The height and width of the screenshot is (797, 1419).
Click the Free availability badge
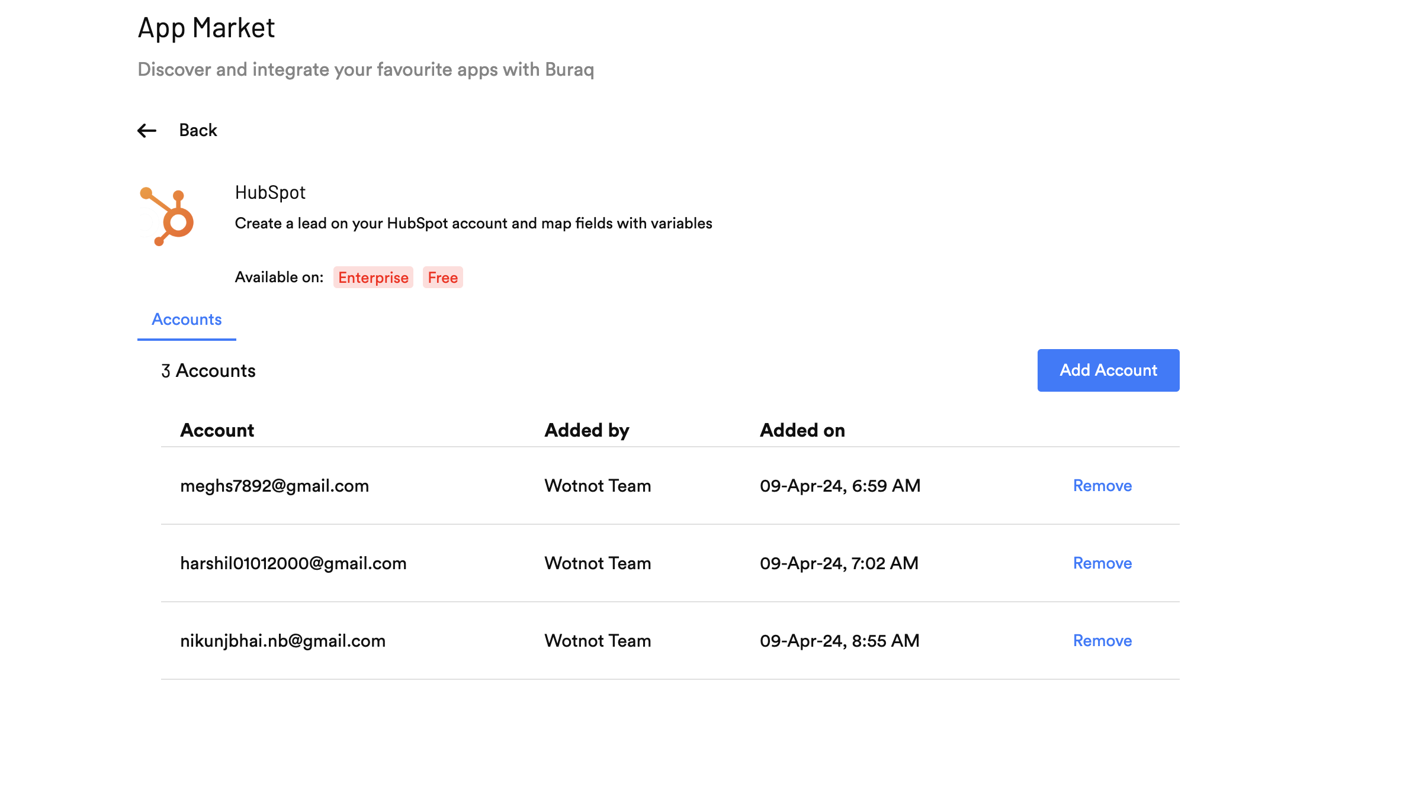pyautogui.click(x=442, y=278)
